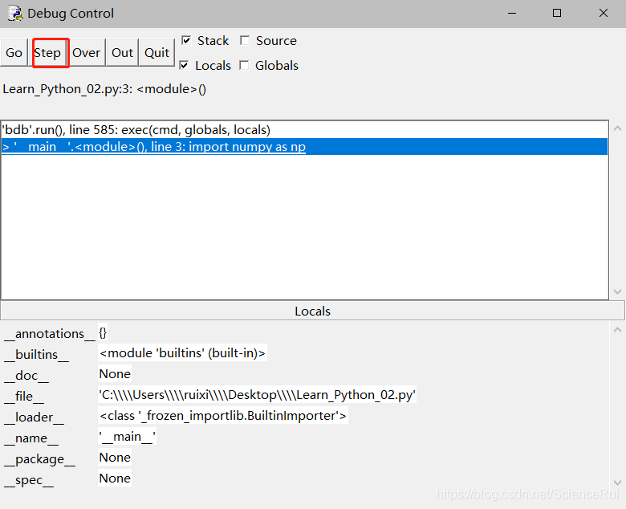This screenshot has width=626, height=509.
Task: Select the 'bdb'.run() stack frame line
Action: (304, 130)
